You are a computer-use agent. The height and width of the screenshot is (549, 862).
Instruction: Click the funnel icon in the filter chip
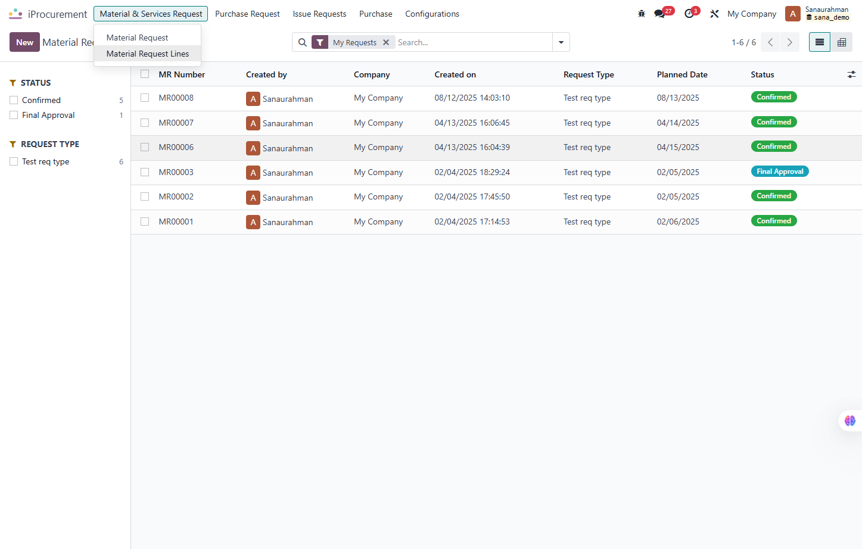[x=320, y=42]
